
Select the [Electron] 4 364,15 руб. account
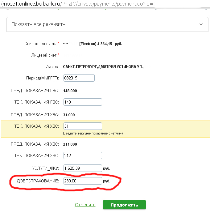tap(101, 44)
